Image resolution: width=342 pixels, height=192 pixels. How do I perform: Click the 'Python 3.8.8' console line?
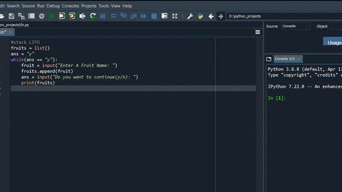point(305,69)
